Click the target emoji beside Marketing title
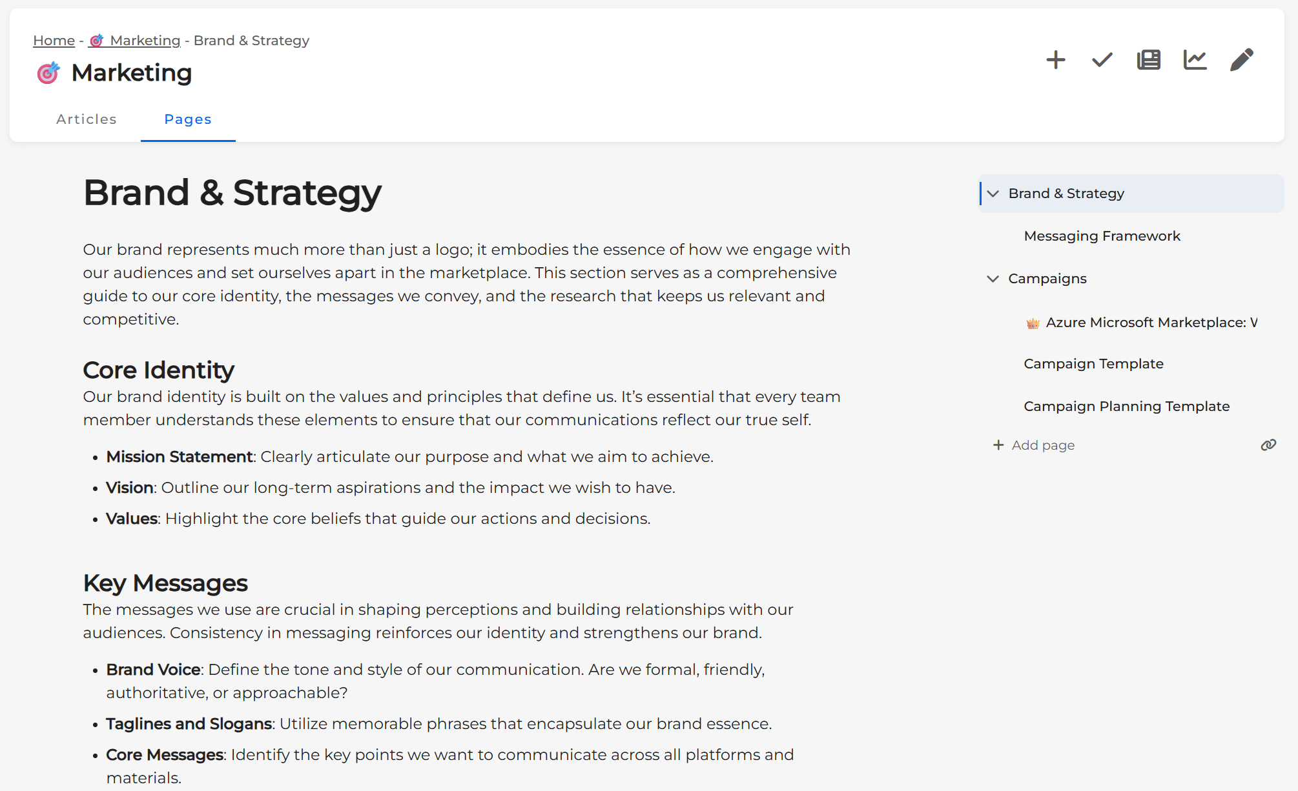The height and width of the screenshot is (791, 1298). point(48,73)
